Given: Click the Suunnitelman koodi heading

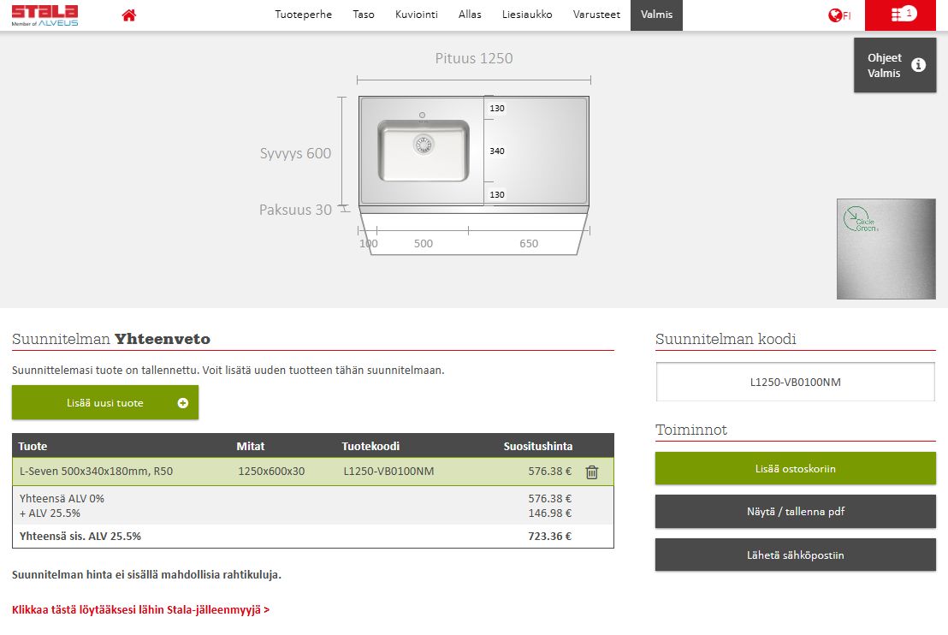Looking at the screenshot, I should [x=726, y=339].
